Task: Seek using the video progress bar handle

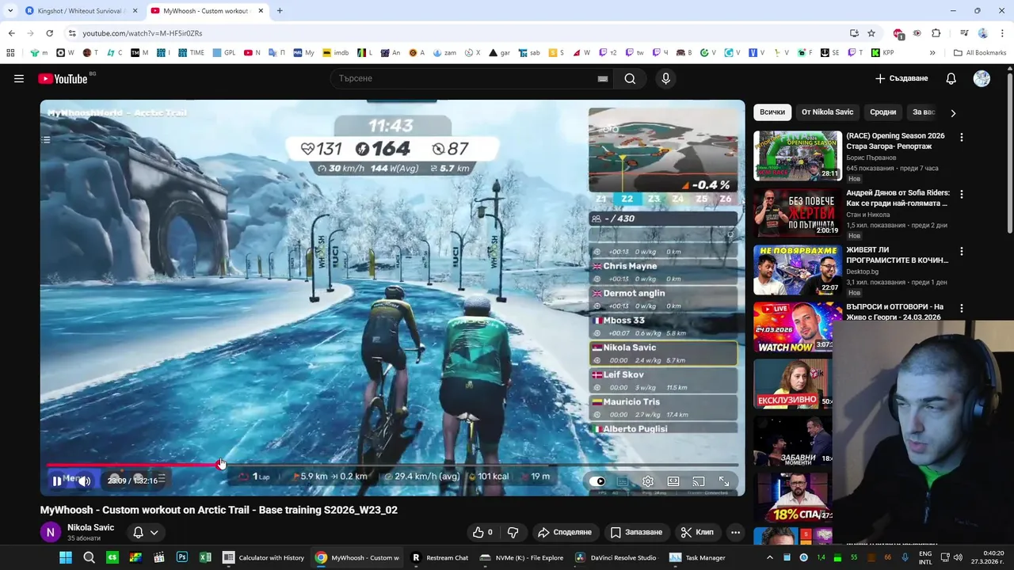Action: point(220,465)
